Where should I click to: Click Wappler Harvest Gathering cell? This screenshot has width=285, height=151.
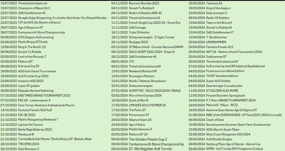(36, 91)
